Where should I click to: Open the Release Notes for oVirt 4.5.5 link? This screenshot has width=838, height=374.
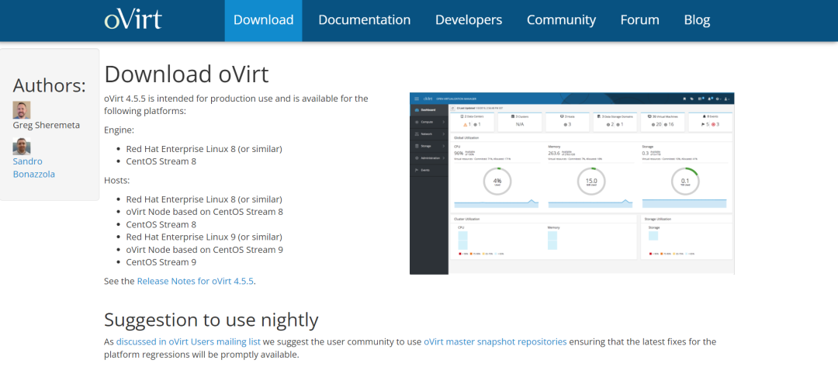[196, 281]
